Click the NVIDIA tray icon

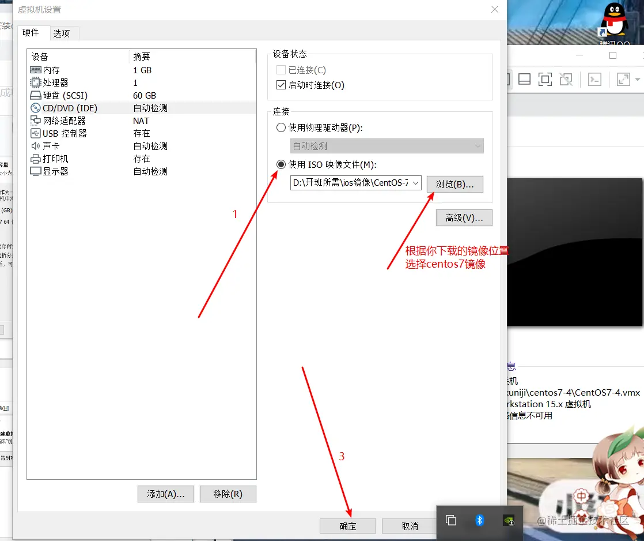point(509,521)
